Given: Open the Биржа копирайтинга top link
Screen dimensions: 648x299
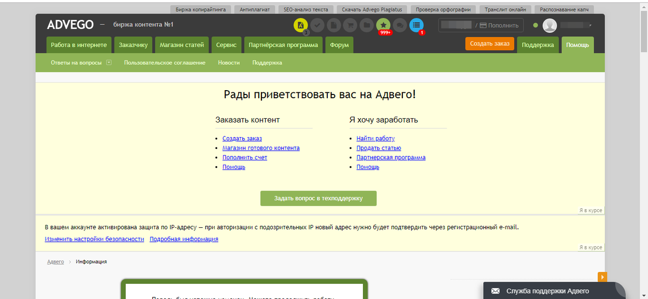Looking at the screenshot, I should pyautogui.click(x=201, y=9).
